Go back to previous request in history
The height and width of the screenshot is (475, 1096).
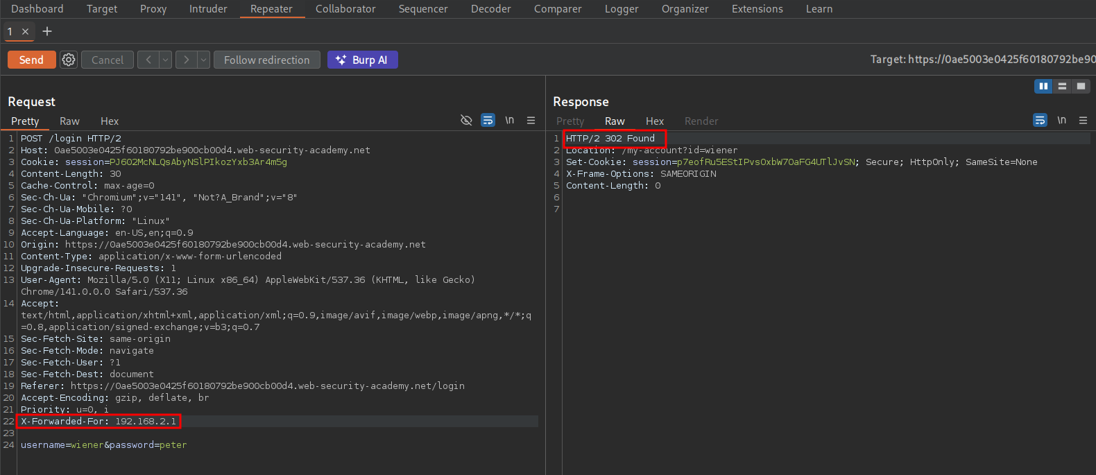tap(148, 60)
